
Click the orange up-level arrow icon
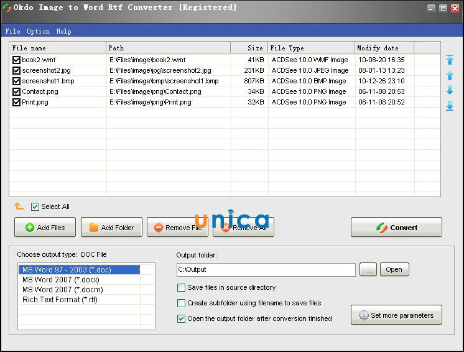(19, 206)
